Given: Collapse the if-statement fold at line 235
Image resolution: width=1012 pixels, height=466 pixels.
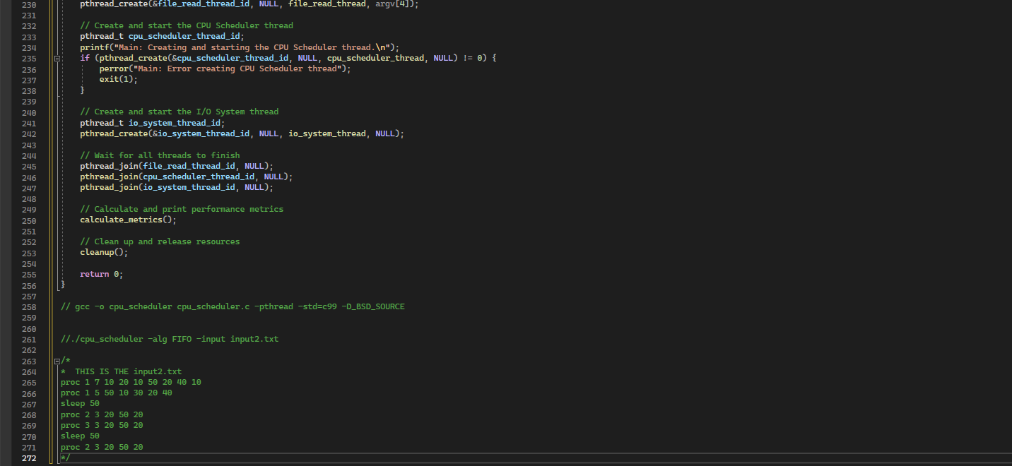Looking at the screenshot, I should (x=57, y=58).
